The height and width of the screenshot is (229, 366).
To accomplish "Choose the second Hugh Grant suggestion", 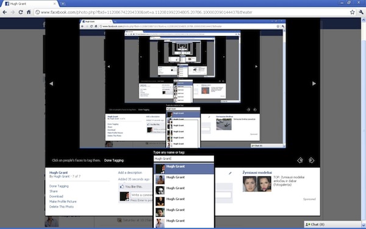I will (184, 180).
